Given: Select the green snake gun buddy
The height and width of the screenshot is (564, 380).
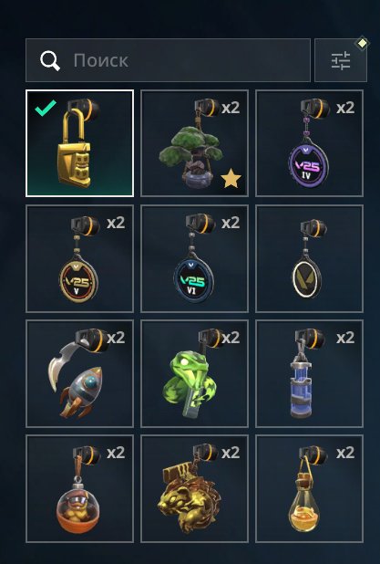Looking at the screenshot, I should (194, 374).
